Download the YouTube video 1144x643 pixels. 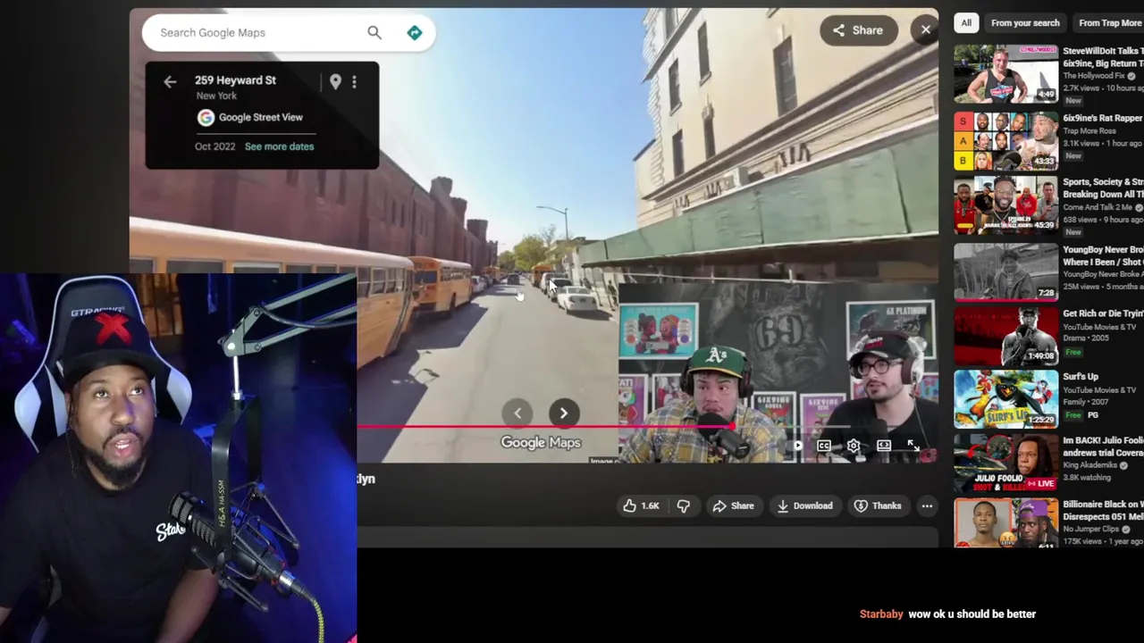[x=804, y=505]
